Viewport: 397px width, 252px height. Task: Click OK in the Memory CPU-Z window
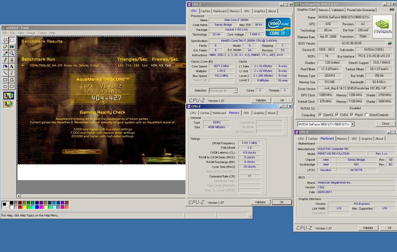pos(282,202)
